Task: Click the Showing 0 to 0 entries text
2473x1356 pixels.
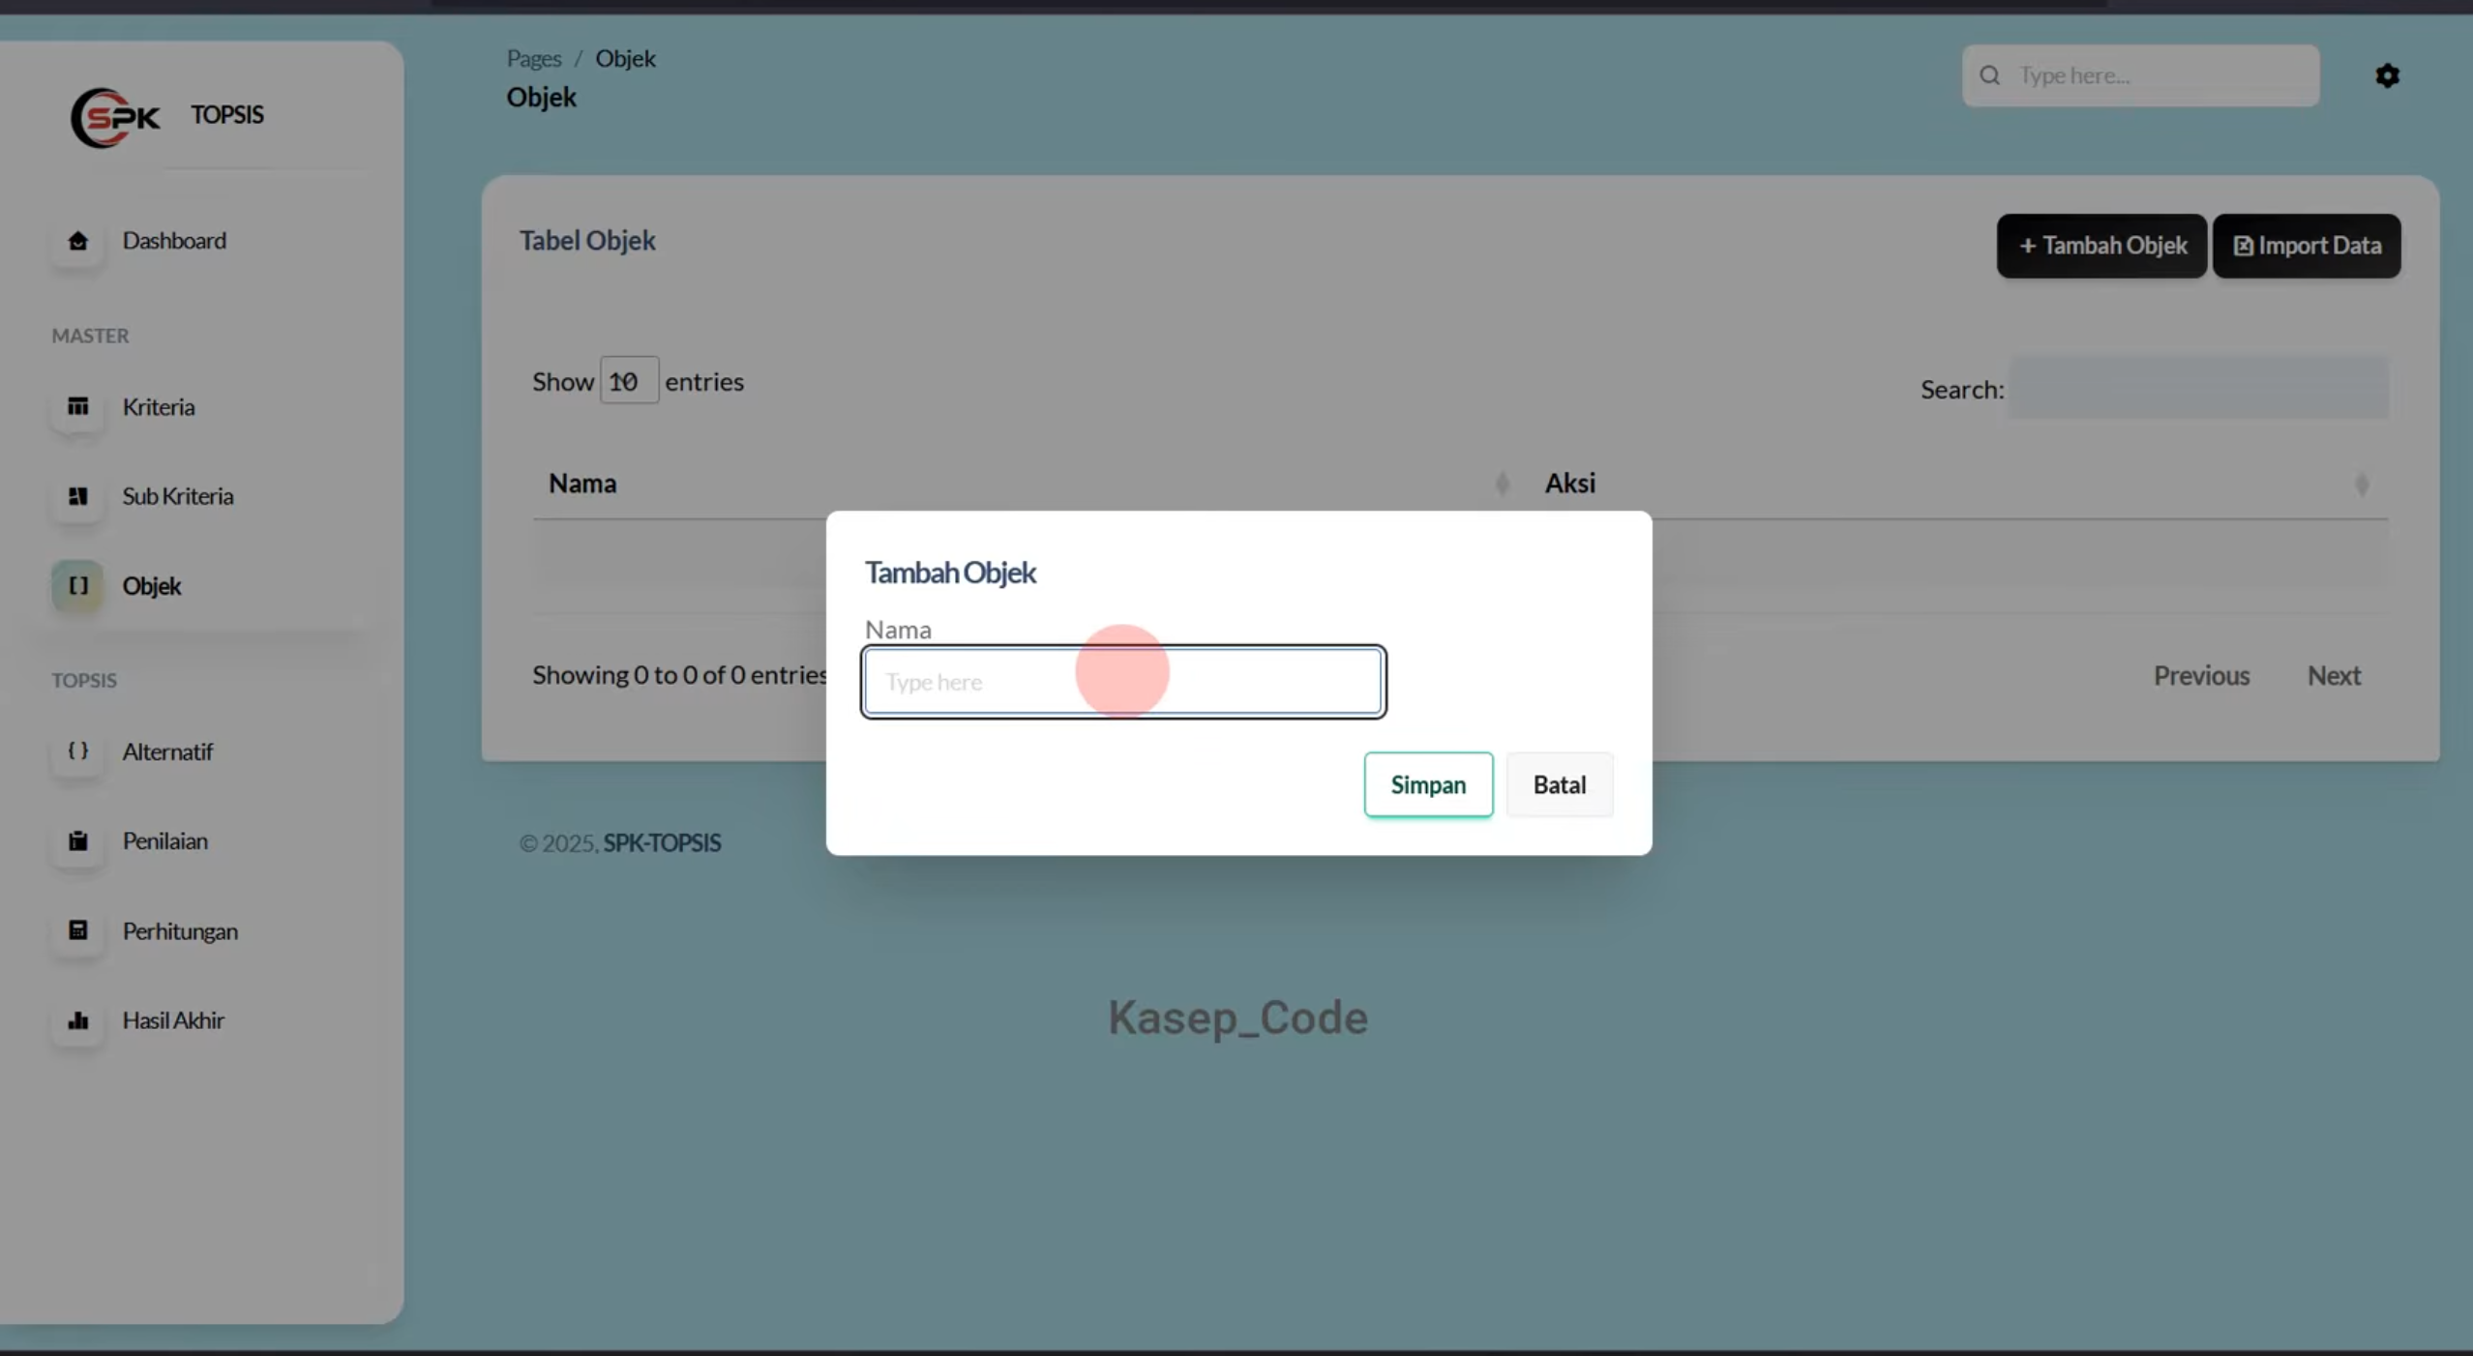Action: click(x=680, y=675)
